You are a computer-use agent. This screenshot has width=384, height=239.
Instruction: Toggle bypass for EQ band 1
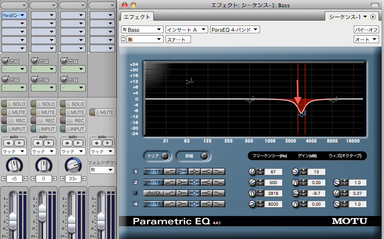153,171
